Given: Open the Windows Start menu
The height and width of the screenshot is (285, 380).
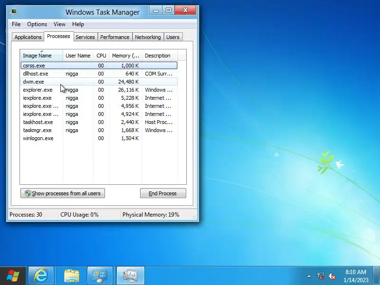Looking at the screenshot, I should (13, 276).
